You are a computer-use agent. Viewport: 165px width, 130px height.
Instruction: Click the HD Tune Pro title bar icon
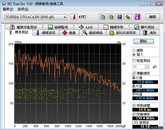click(4, 4)
